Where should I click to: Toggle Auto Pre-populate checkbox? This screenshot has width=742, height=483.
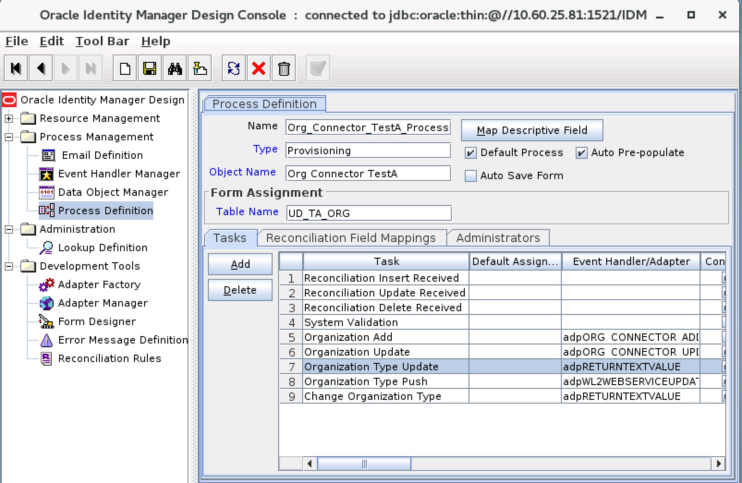pos(581,153)
